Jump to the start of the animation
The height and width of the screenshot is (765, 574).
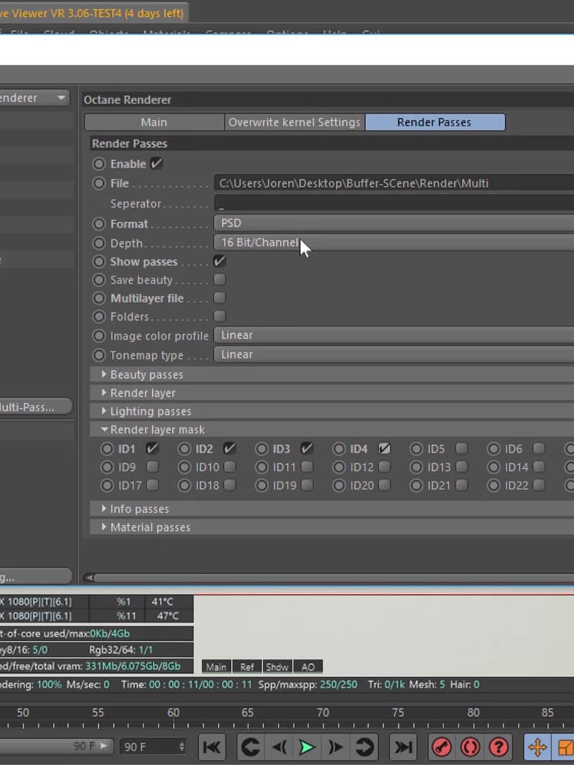point(212,747)
